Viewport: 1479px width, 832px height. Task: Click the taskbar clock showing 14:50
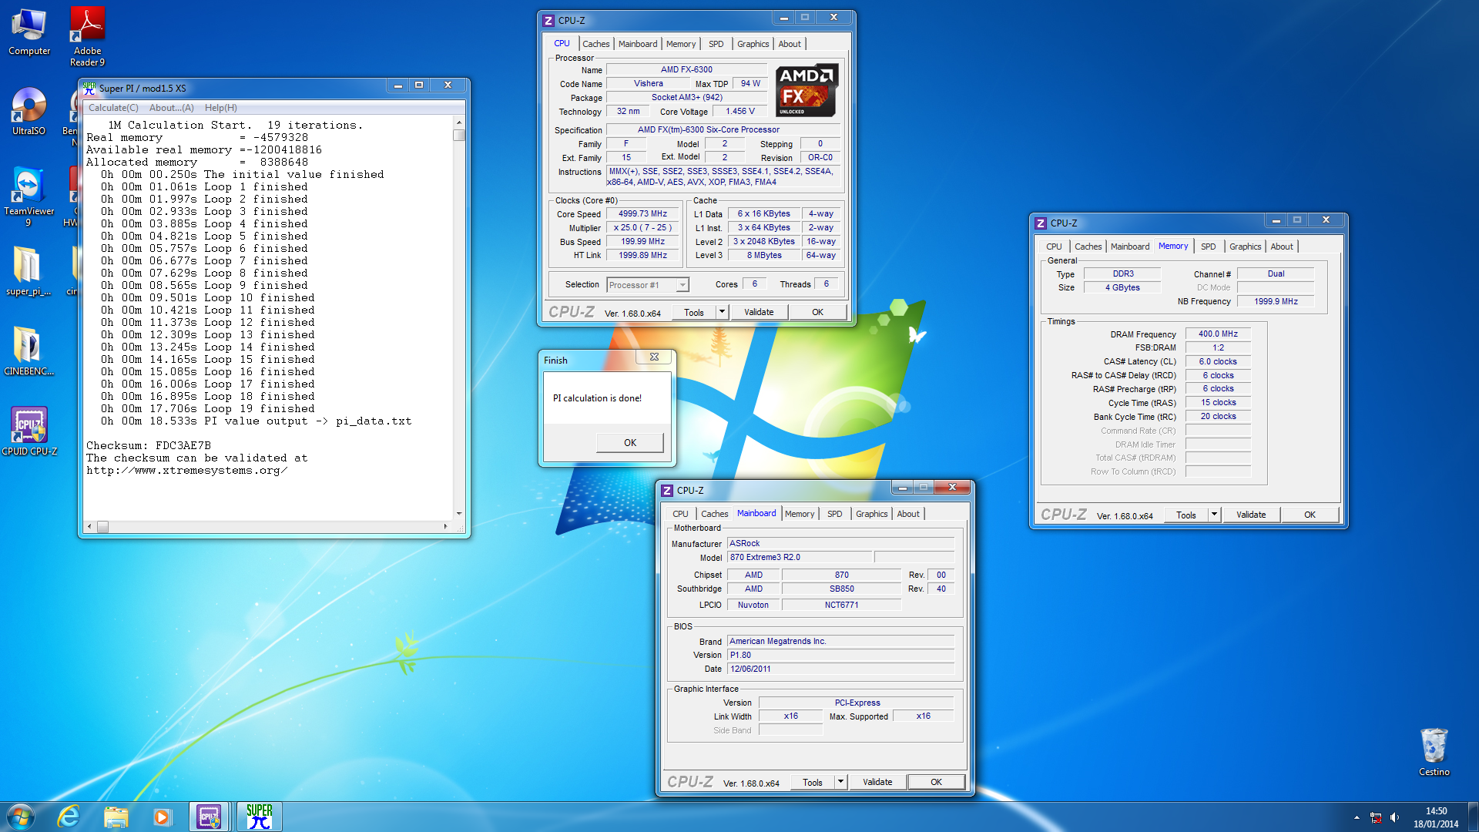pyautogui.click(x=1436, y=817)
